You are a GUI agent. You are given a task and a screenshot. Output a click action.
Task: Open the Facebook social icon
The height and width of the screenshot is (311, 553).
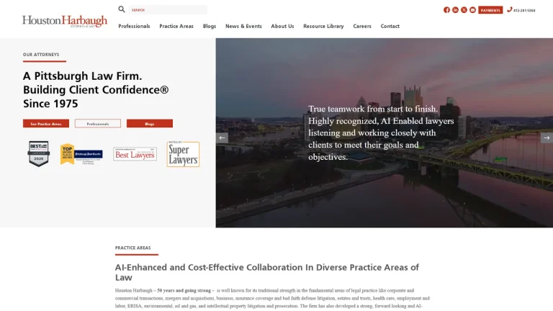click(x=446, y=10)
